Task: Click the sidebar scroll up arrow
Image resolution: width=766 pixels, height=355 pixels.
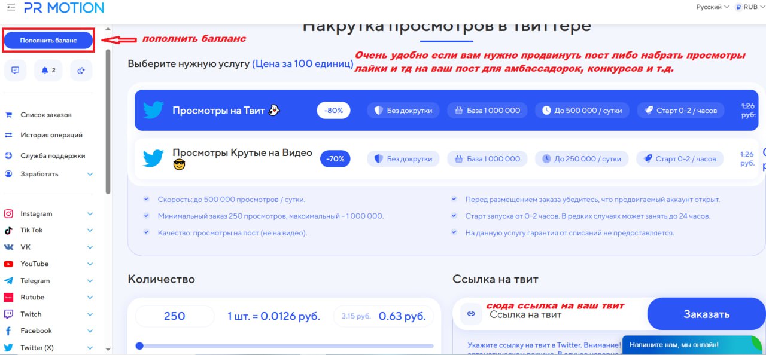Action: (x=108, y=29)
